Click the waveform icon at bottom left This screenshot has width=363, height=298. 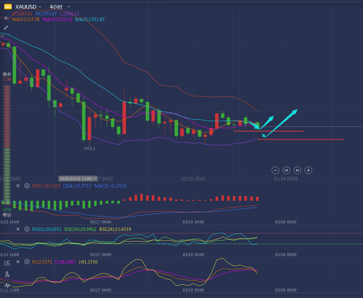[7, 285]
